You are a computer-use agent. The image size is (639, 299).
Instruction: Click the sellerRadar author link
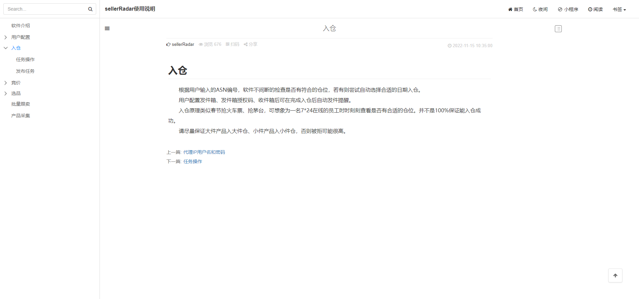tap(180, 44)
